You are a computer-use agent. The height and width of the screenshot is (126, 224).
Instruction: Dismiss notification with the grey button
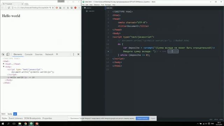[x=153, y=118]
